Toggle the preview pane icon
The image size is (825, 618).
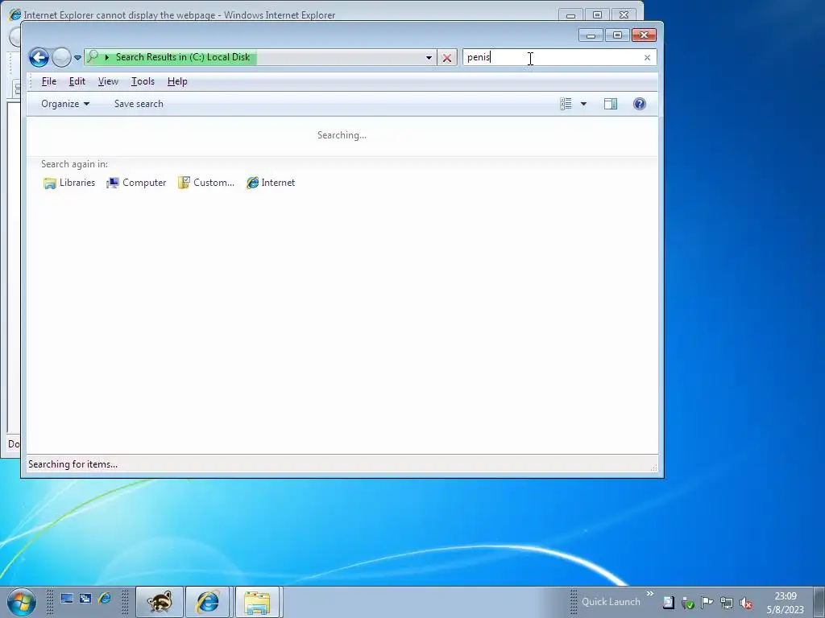611,104
